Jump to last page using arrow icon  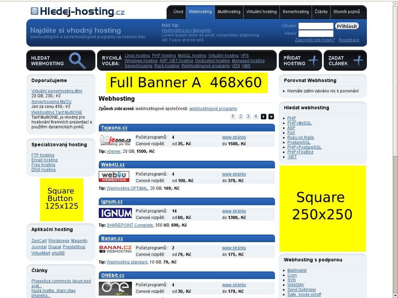click(271, 116)
